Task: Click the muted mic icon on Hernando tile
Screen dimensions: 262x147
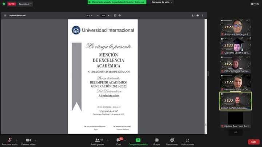Action: (x=222, y=90)
